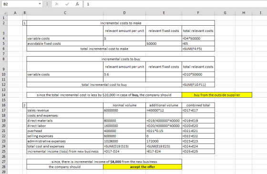Select column D header
Viewport: 267px width, 174px height.
click(124, 13)
